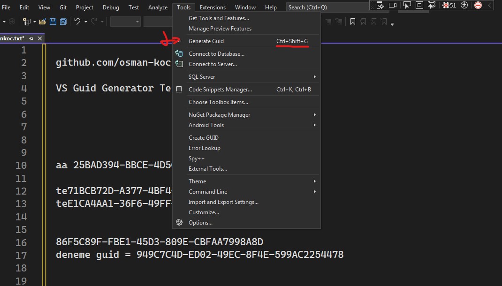This screenshot has height=286, width=502.
Task: Launch Spy++ from Tools menu
Action: 246,158
